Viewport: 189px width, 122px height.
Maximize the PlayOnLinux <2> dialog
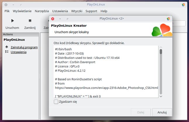[x=67, y=19]
